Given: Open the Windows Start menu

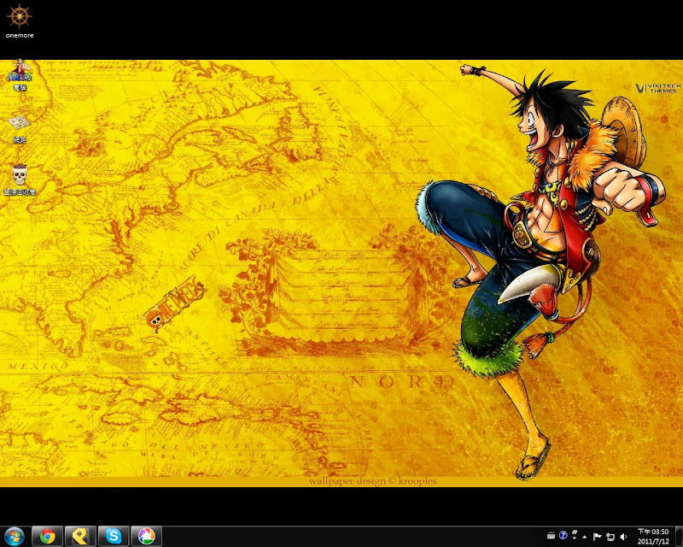Looking at the screenshot, I should (x=15, y=536).
